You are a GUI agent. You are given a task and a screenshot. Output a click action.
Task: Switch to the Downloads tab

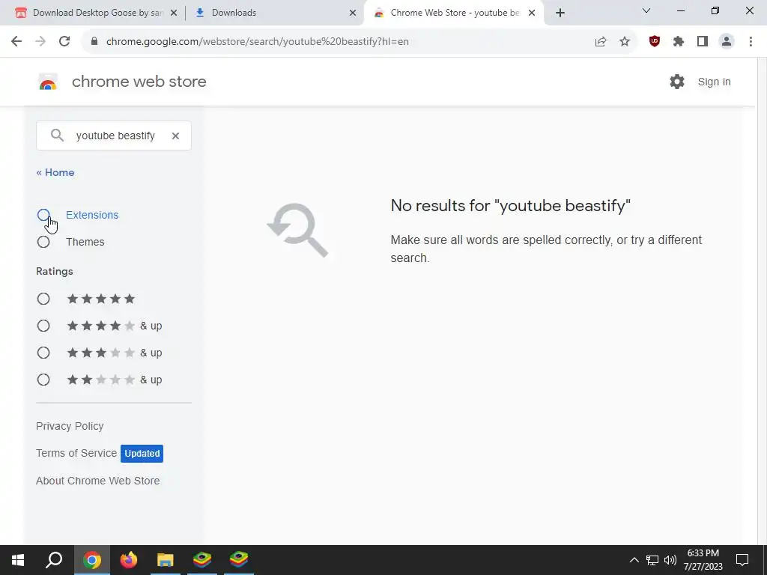point(275,13)
